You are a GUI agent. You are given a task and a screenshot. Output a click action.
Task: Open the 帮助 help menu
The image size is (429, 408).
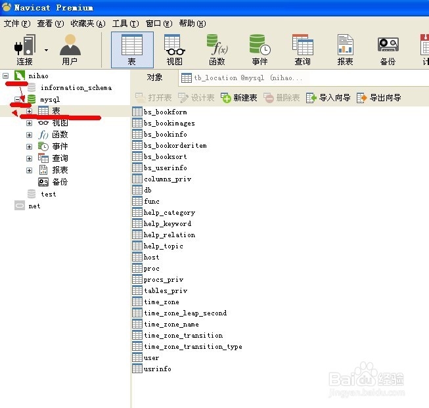(192, 24)
